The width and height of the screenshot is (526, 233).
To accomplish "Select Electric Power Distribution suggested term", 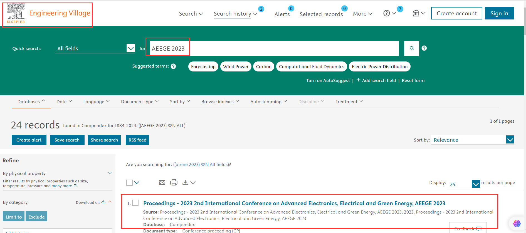I will (380, 66).
